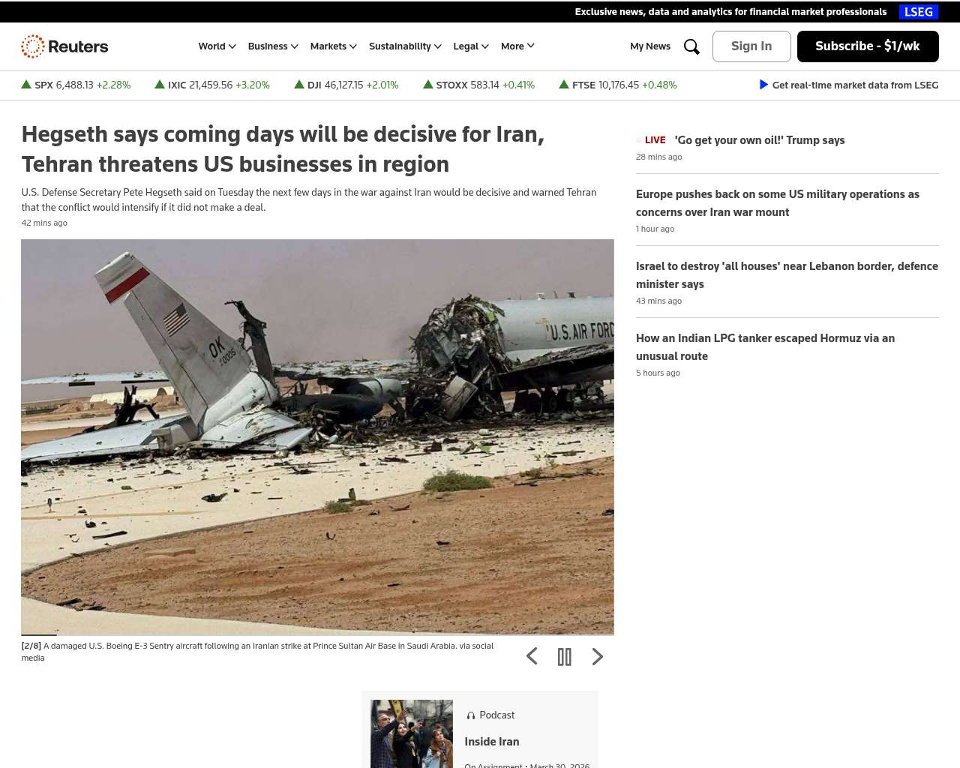Click blue arrow beside real-time market data
960x768 pixels.
[x=763, y=85]
